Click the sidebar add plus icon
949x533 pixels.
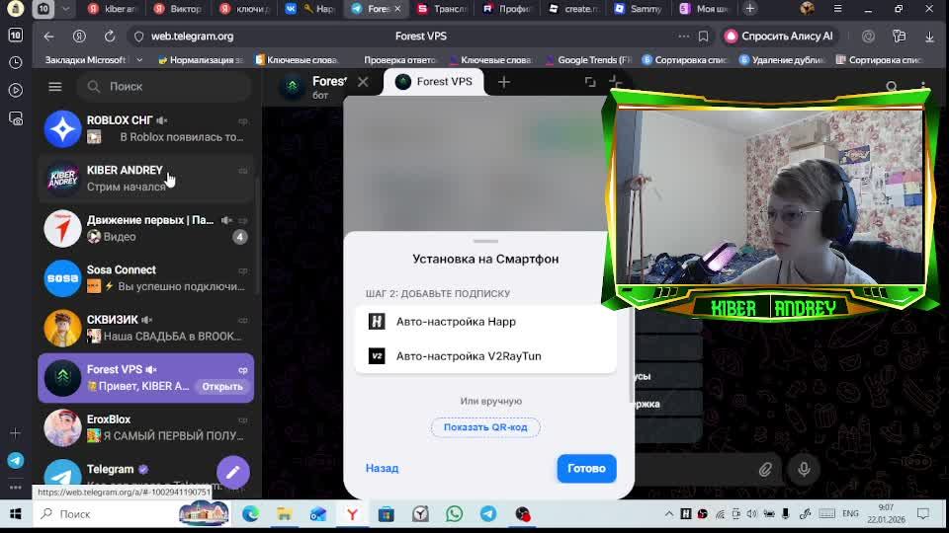16,432
